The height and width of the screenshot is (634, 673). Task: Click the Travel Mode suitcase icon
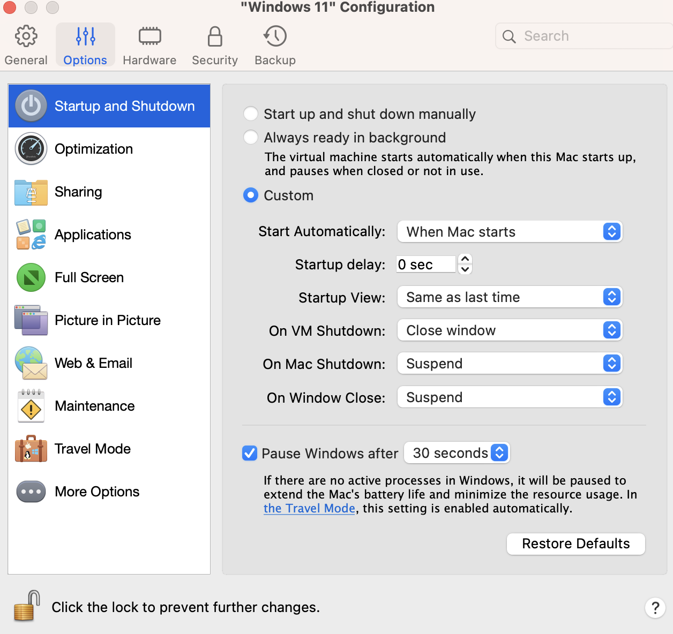tap(31, 449)
